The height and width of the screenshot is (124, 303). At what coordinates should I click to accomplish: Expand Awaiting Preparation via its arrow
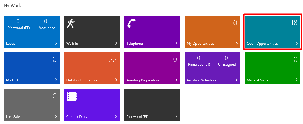176,80
